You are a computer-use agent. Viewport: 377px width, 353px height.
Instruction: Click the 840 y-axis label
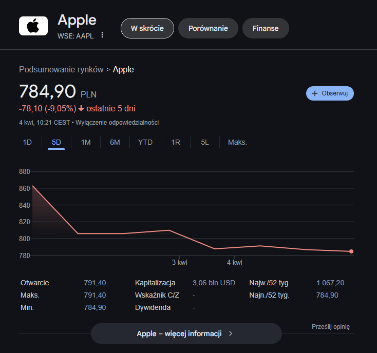[x=25, y=205]
